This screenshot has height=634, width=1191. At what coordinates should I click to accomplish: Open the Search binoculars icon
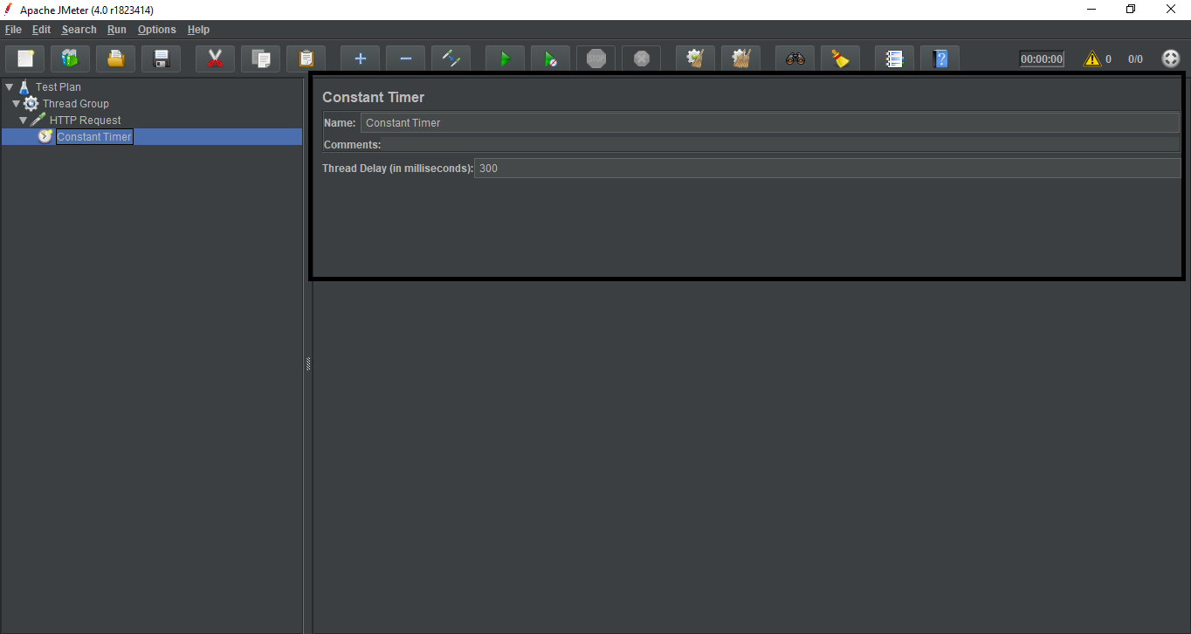point(795,59)
